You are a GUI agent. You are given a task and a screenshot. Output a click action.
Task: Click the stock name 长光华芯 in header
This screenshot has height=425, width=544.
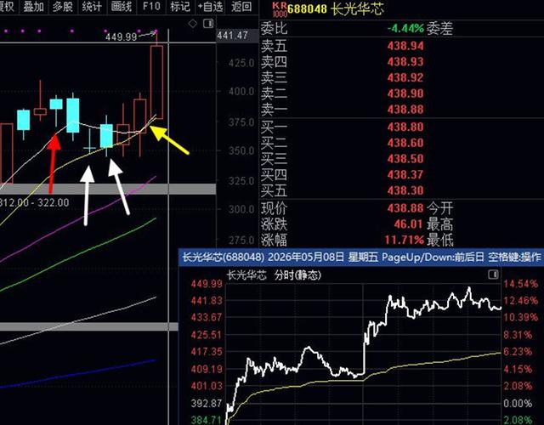(357, 9)
